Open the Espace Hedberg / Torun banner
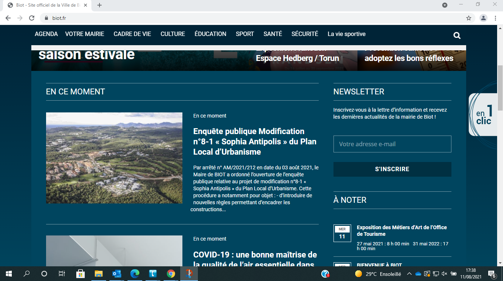This screenshot has width=503, height=281. coord(297,58)
